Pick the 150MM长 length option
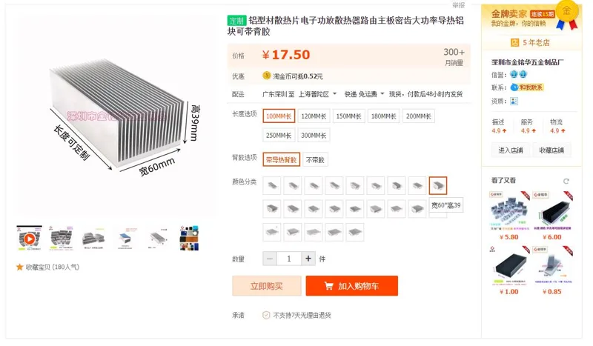The height and width of the screenshot is (346, 593). (x=348, y=116)
